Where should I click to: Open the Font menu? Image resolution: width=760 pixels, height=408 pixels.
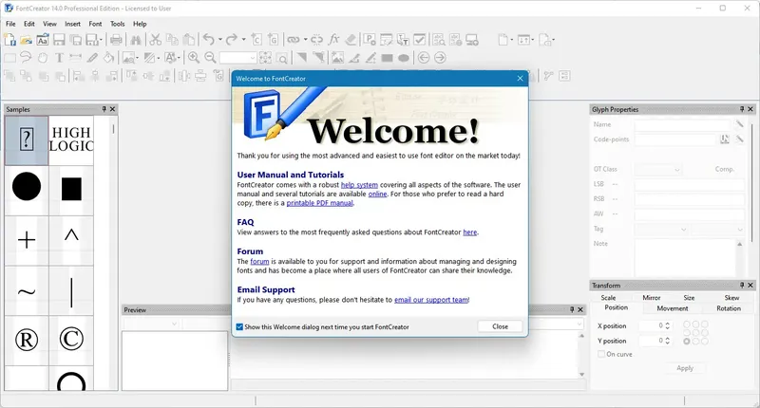pos(95,24)
